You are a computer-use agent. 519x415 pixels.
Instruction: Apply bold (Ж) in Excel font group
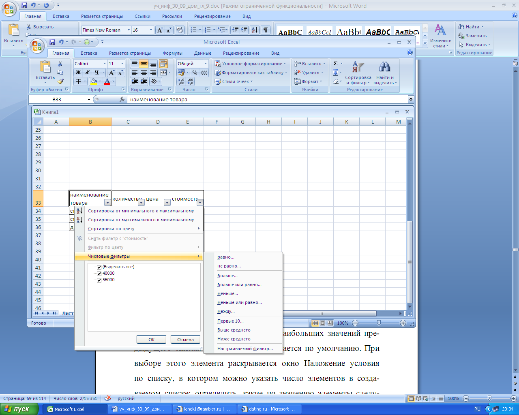(x=78, y=73)
